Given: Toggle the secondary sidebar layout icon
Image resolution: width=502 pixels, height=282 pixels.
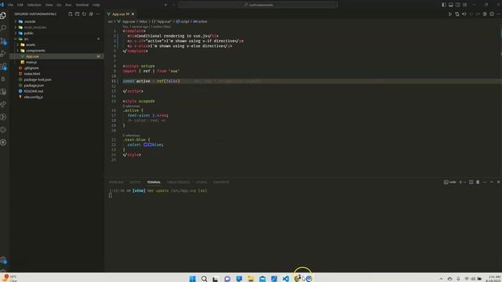Looking at the screenshot, I should coord(458,5).
